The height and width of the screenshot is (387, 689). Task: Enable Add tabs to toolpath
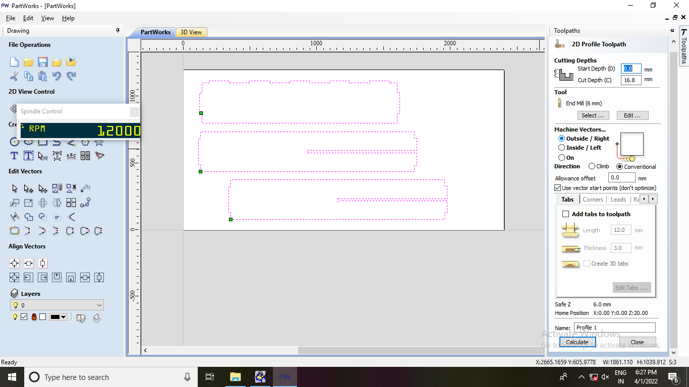[x=565, y=214]
